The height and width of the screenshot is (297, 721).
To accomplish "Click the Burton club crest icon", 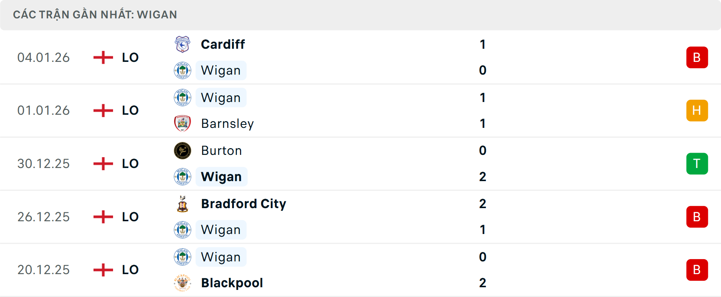I will pyautogui.click(x=183, y=150).
